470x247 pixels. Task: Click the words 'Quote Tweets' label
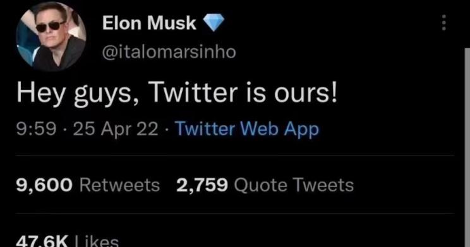(294, 185)
